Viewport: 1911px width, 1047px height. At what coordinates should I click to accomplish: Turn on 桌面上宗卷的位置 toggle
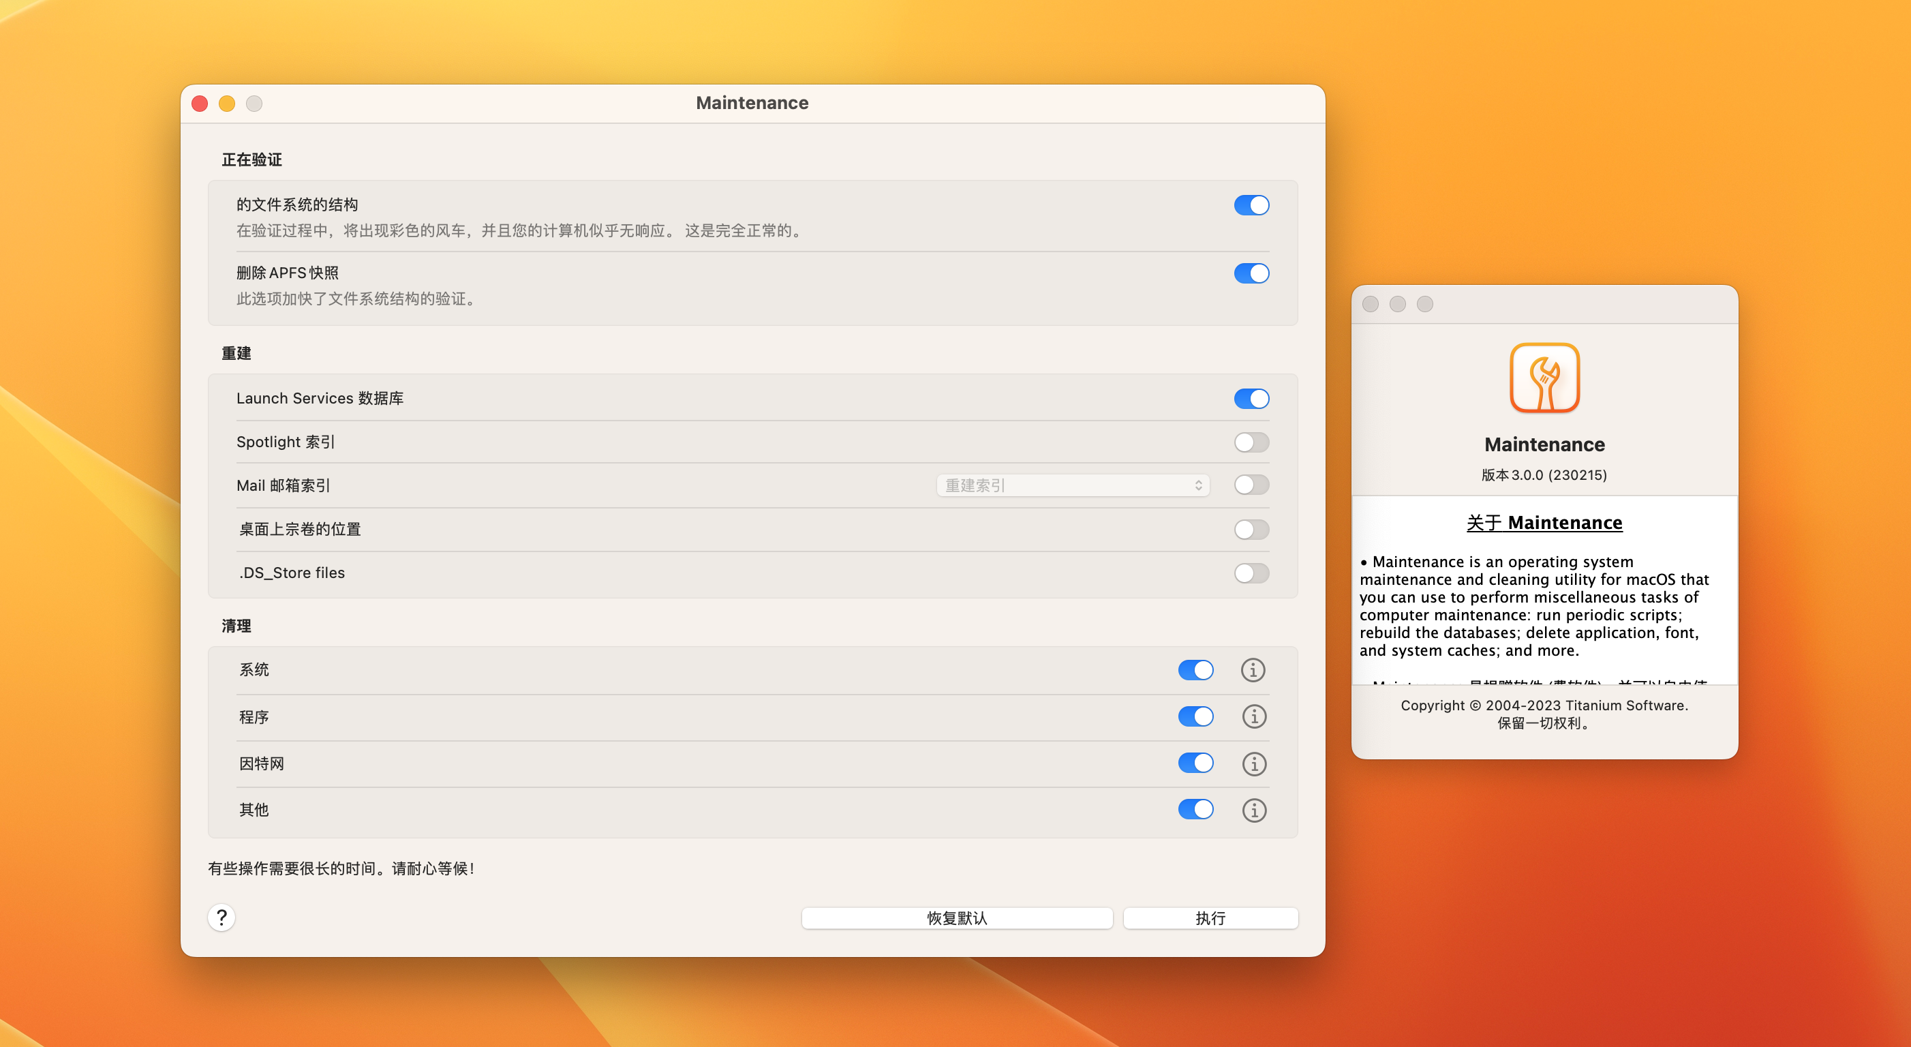pos(1251,529)
